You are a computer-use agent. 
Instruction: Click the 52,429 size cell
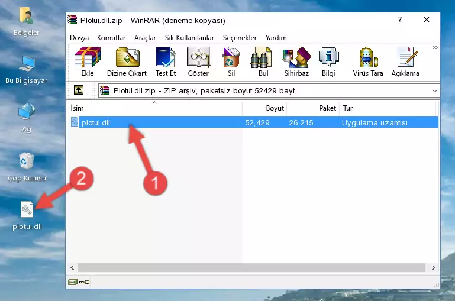click(257, 122)
